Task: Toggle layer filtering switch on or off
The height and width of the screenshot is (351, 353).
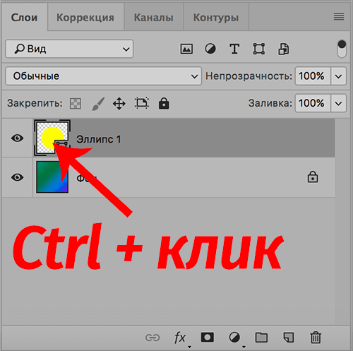Action: point(342,49)
